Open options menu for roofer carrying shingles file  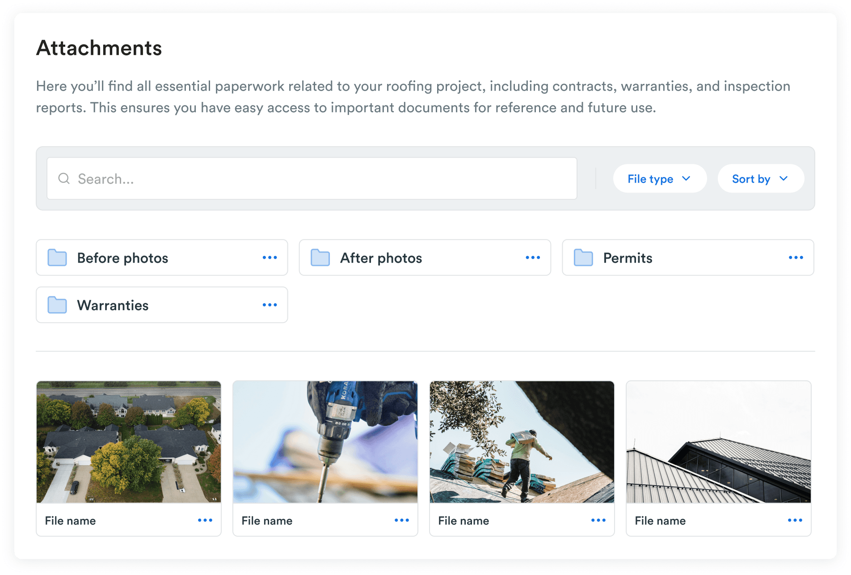point(598,520)
